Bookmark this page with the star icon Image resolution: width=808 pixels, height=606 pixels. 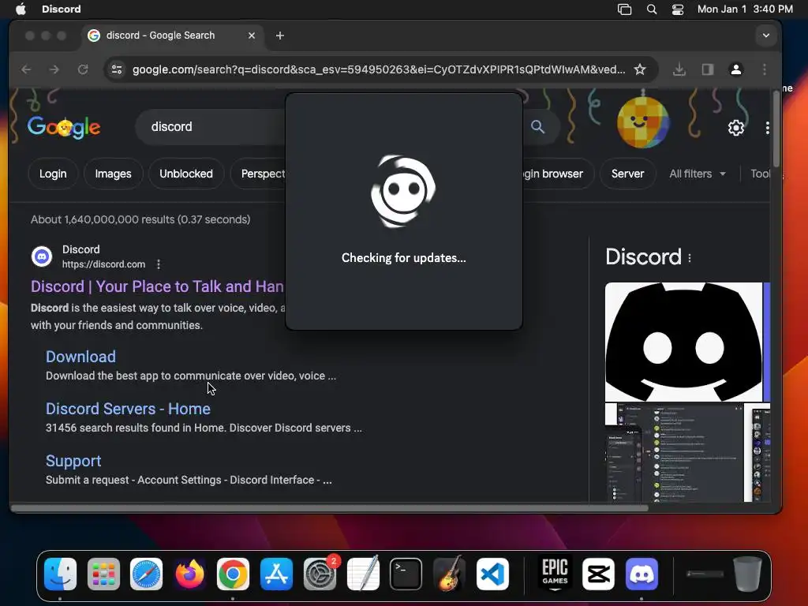pyautogui.click(x=639, y=69)
